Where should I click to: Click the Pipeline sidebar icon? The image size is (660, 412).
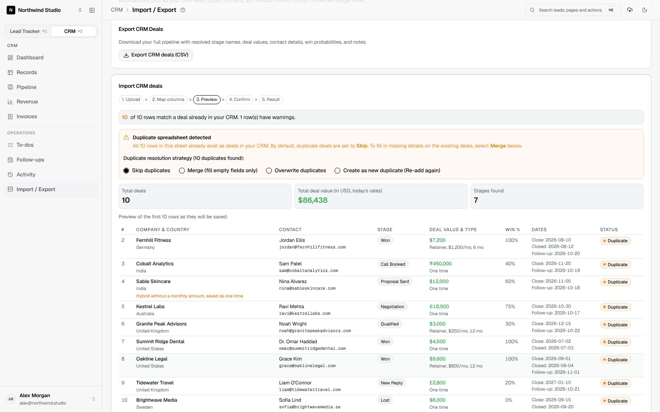[x=10, y=87]
